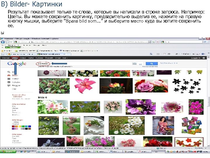Viewport: 210px width, 158px height.
Task: Open the Nyheter tab in Google bar
Action: [x=39, y=58]
